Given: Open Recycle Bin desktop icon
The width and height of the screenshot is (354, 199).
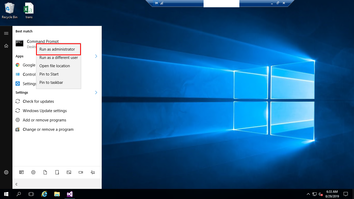Looking at the screenshot, I should [x=10, y=11].
